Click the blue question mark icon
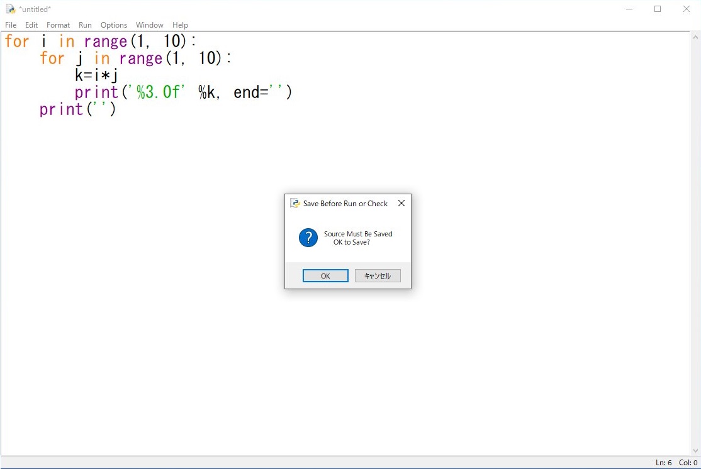 (308, 238)
